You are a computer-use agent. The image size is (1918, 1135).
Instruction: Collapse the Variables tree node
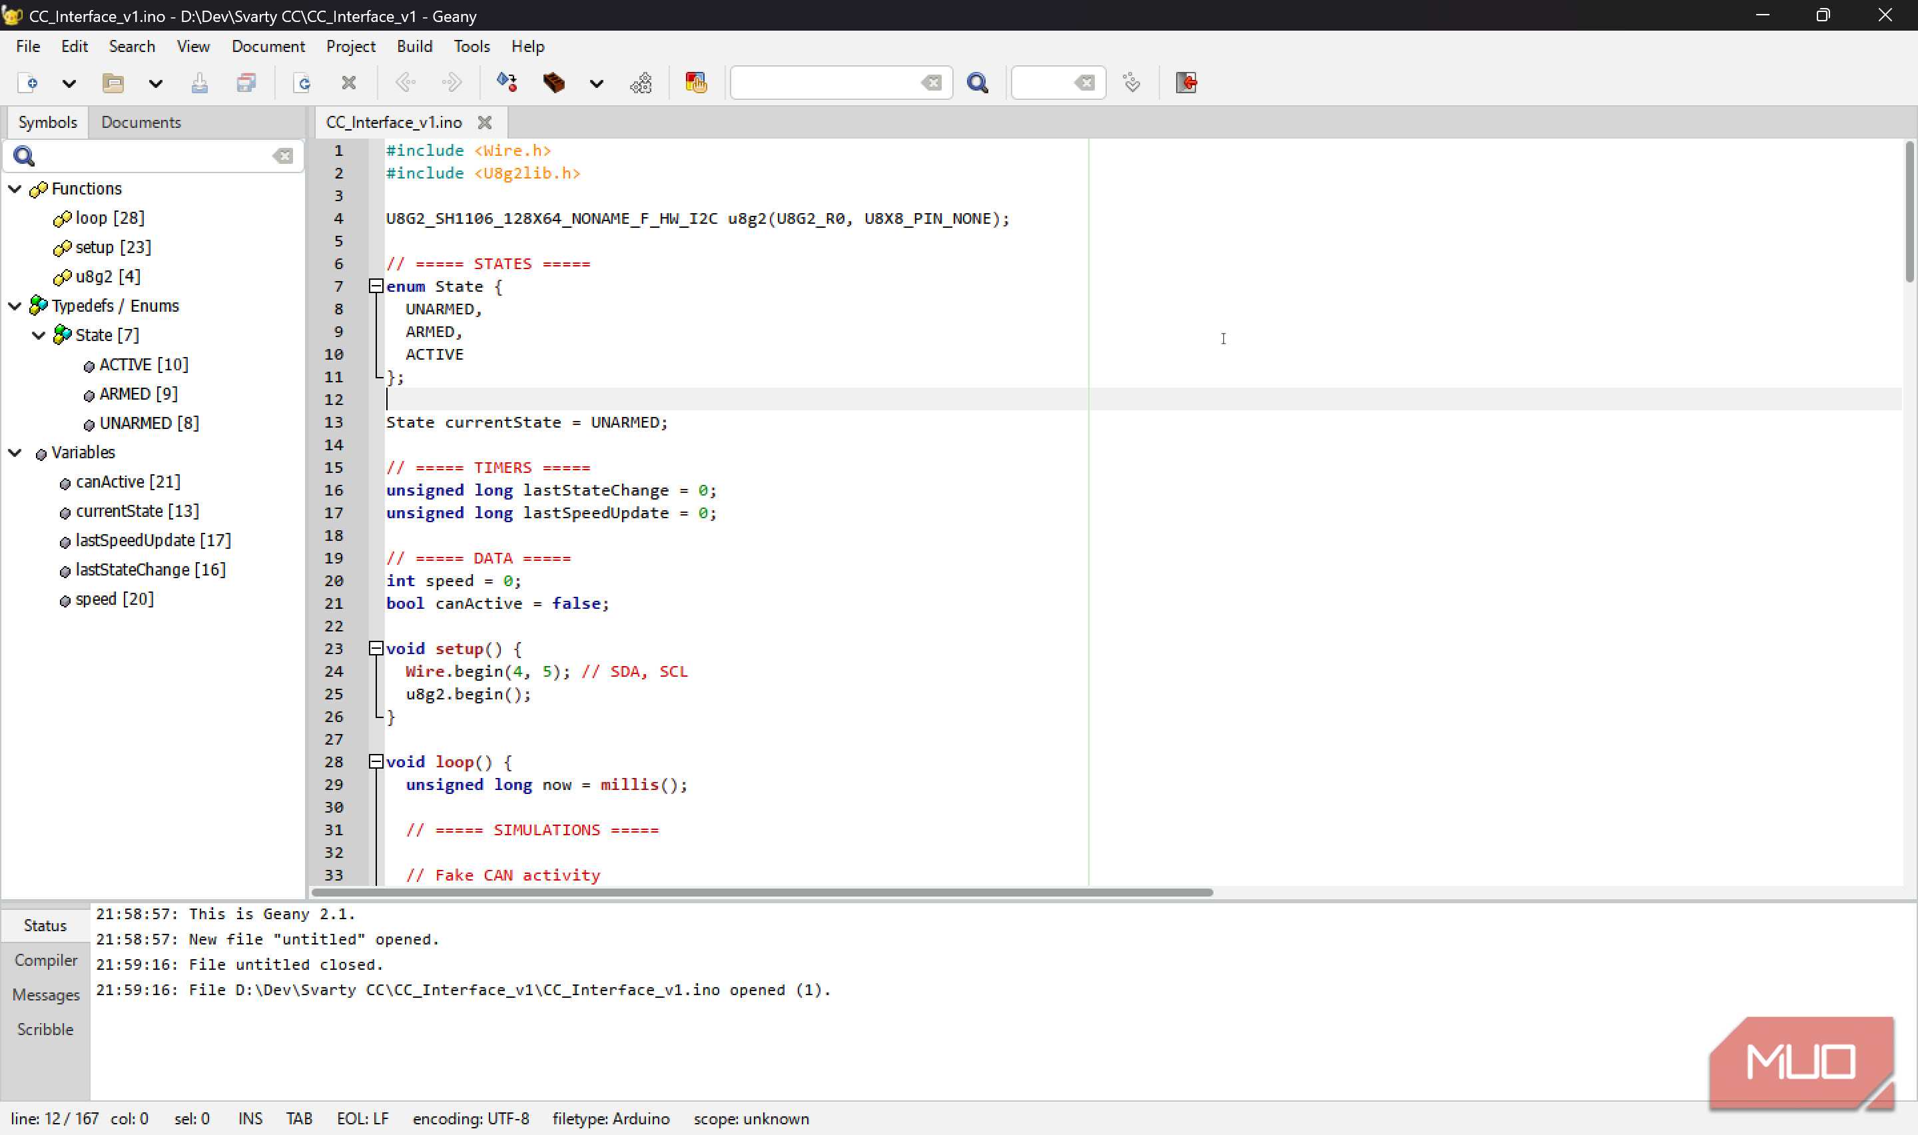pos(15,453)
